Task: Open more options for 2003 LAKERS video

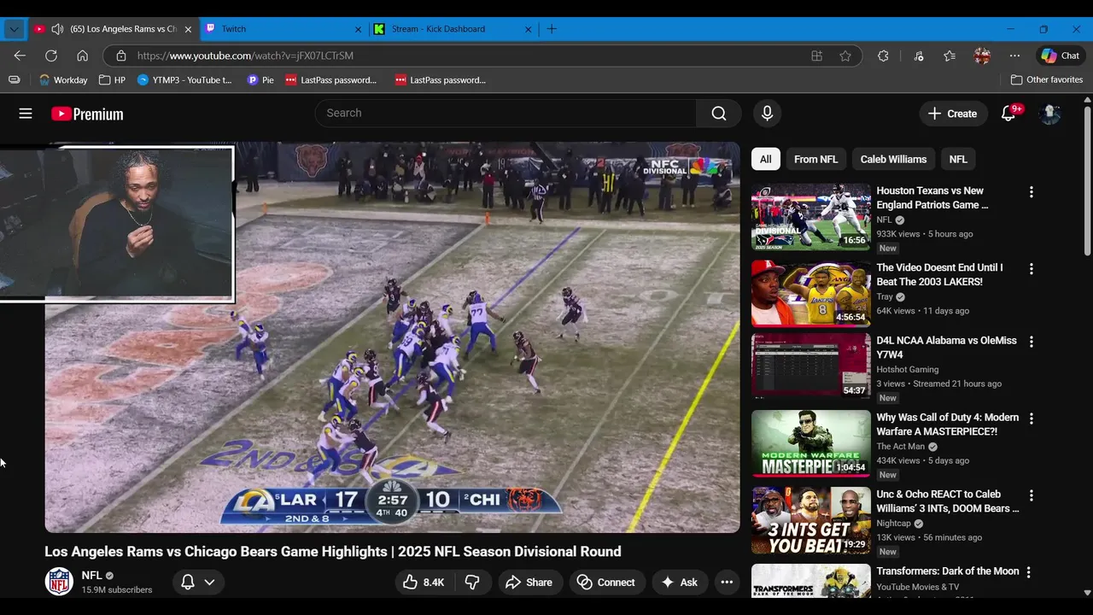Action: click(1031, 269)
